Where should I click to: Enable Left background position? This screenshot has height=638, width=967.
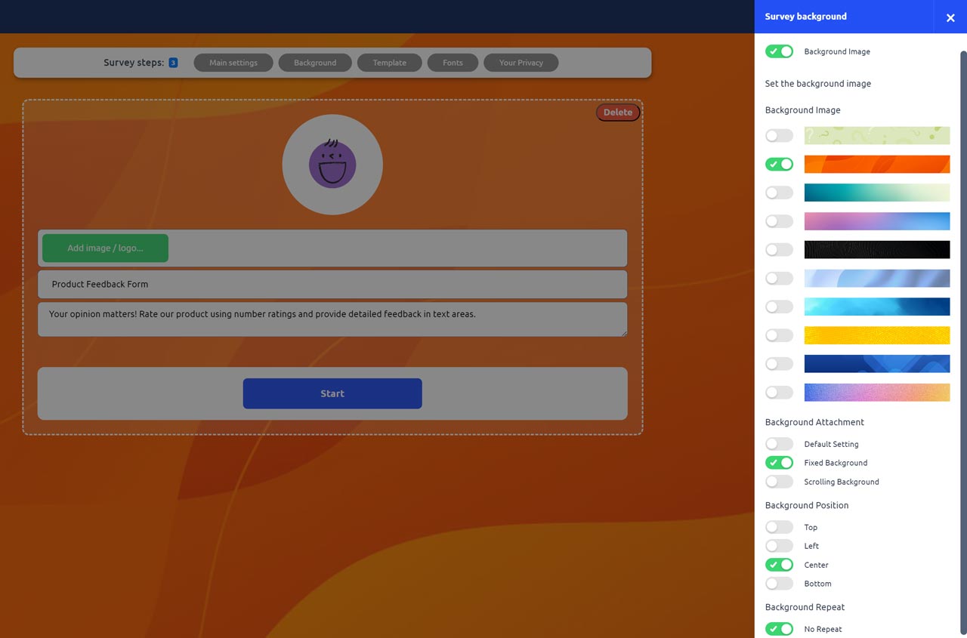[779, 546]
